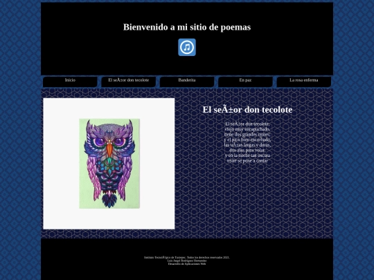374x280 pixels.
Task: Click the blue music note icon
Action: pyautogui.click(x=187, y=47)
